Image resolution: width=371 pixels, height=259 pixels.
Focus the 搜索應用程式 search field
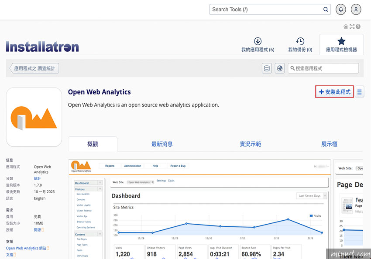pyautogui.click(x=323, y=68)
